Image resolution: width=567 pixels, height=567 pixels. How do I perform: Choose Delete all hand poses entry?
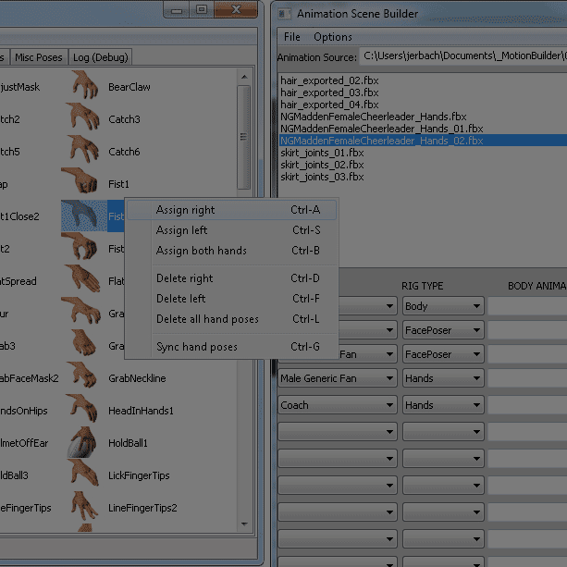(x=232, y=318)
